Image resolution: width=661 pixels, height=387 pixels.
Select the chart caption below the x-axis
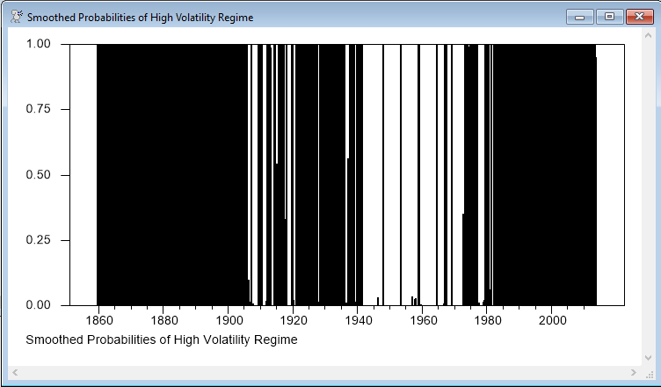[x=162, y=340]
